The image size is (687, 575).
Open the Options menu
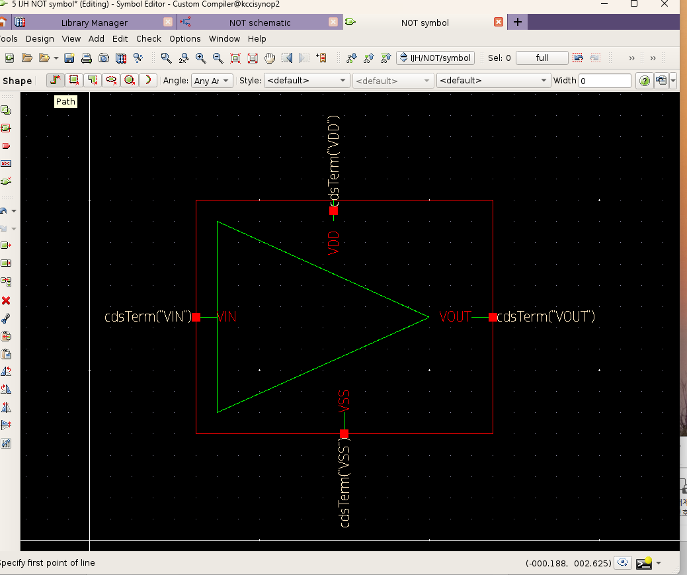(185, 38)
